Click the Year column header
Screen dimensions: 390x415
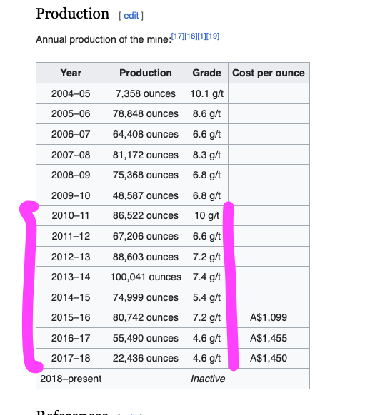71,73
